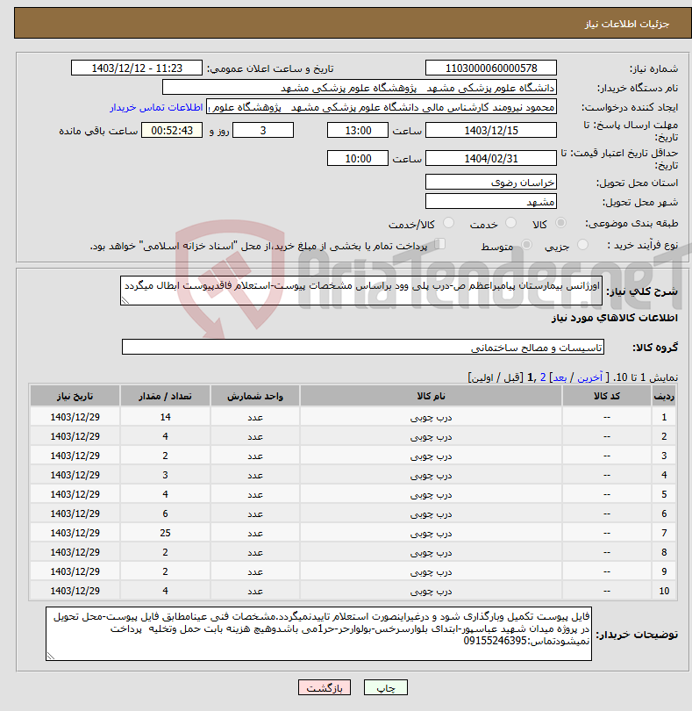Image resolution: width=692 pixels, height=711 pixels.
Task: Click quantity 25 in row 7
Action: (x=165, y=534)
